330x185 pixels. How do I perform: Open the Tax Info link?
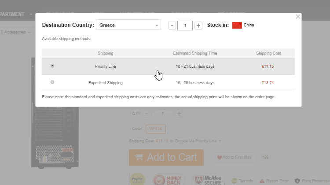coord(243,181)
